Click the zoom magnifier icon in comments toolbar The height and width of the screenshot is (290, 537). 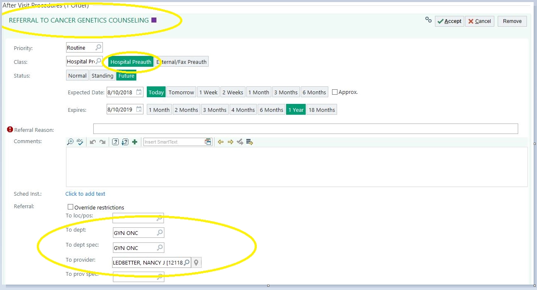point(70,142)
